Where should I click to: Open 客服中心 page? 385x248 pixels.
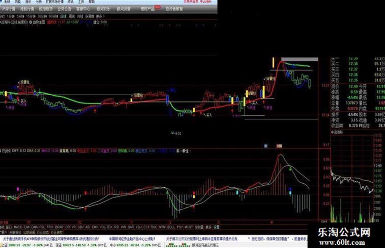(x=83, y=9)
